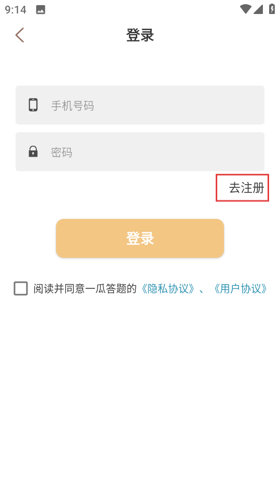Click the lock icon in 密码 field

click(33, 151)
